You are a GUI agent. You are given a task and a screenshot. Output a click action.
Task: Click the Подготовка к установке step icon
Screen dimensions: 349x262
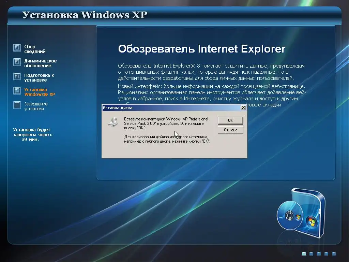[17, 76]
